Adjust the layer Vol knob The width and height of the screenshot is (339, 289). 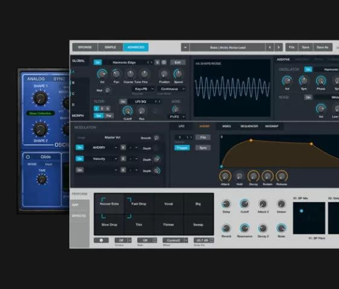102,74
